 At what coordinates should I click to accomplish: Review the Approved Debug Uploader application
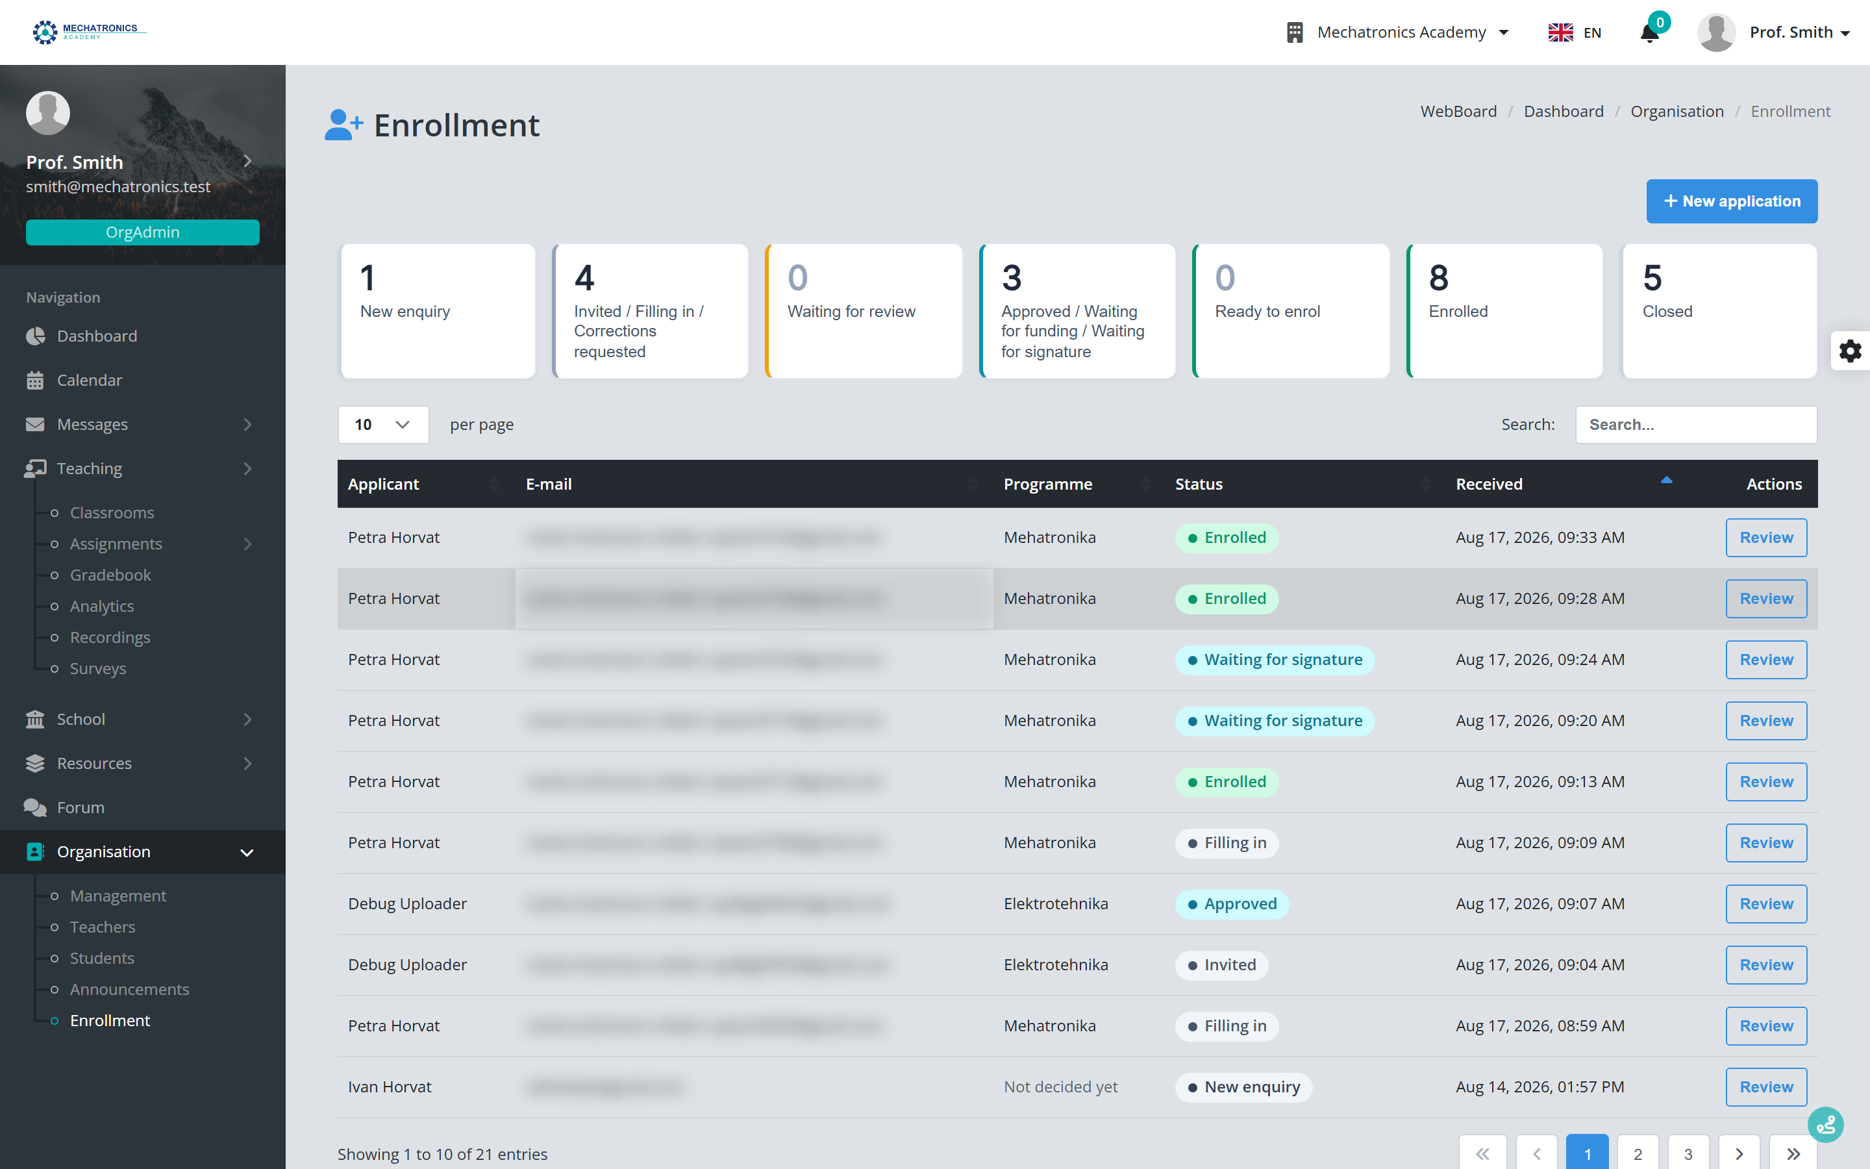[1765, 904]
